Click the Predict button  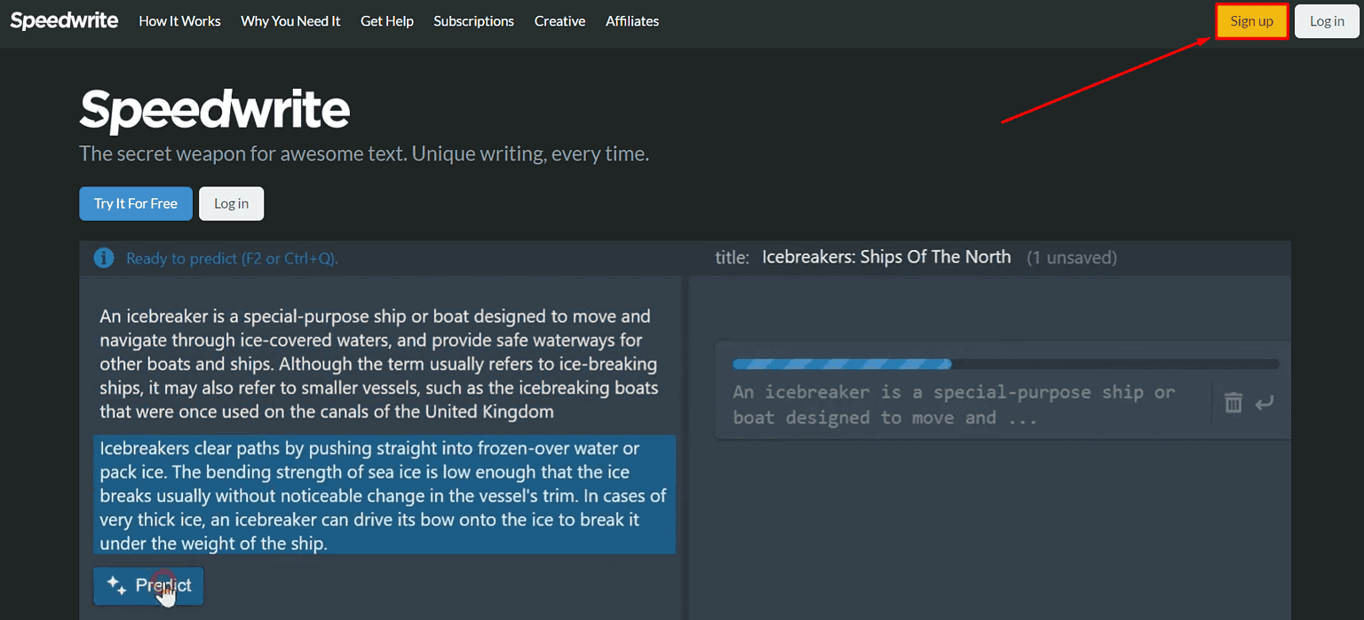(148, 585)
